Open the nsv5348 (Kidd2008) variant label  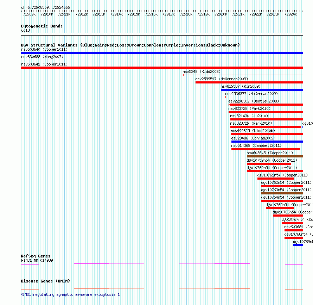point(202,71)
